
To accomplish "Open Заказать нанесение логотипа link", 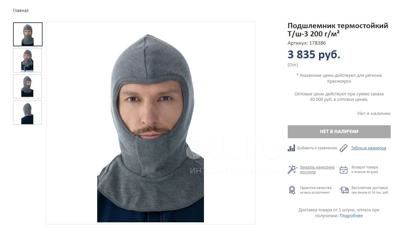I will click(x=317, y=169).
